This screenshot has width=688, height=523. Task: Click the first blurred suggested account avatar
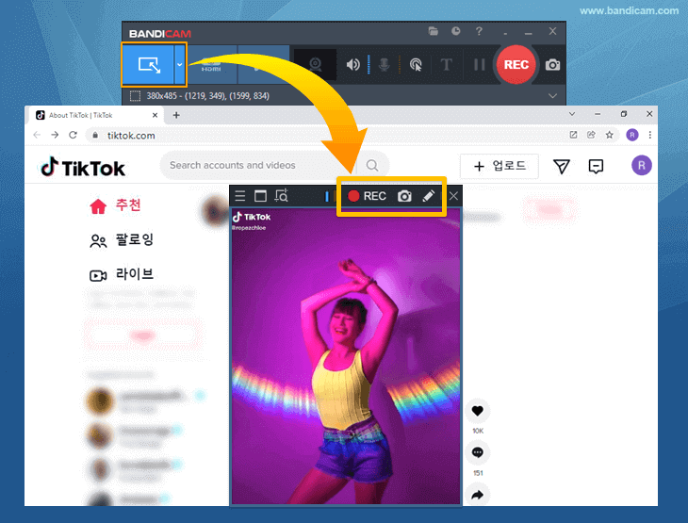101,400
